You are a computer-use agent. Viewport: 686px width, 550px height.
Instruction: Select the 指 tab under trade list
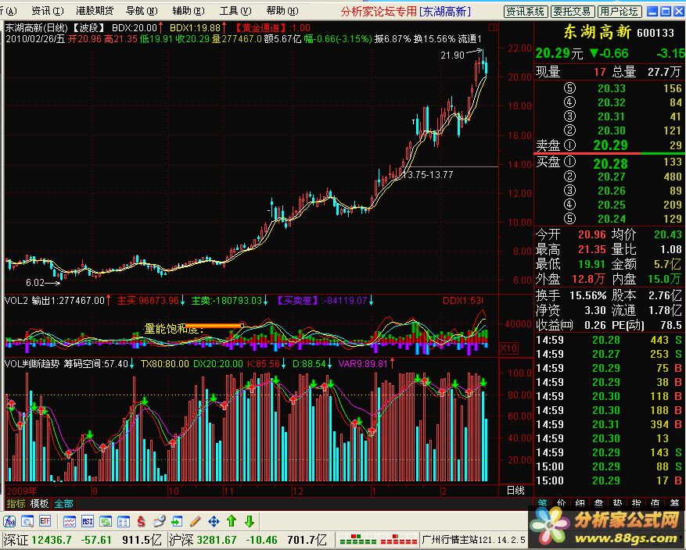point(636,503)
